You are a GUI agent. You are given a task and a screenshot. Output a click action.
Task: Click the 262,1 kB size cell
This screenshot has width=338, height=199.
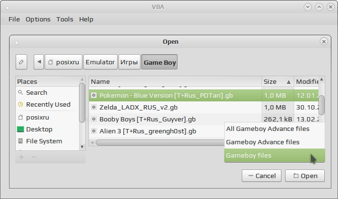click(278, 119)
